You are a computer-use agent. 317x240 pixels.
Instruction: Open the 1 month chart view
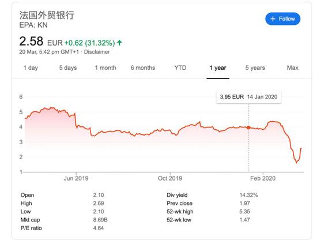tap(105, 68)
